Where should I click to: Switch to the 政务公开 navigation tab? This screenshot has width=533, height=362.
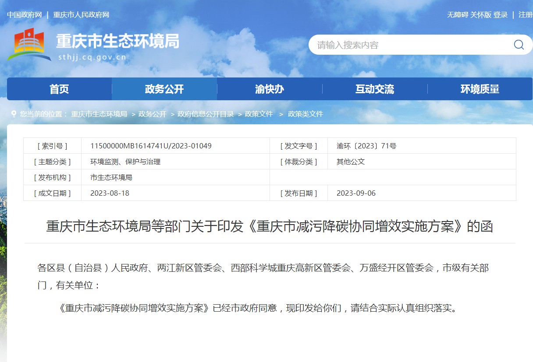coord(164,89)
